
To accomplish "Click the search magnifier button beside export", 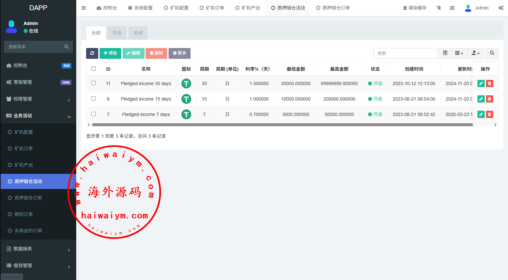I will pyautogui.click(x=492, y=53).
